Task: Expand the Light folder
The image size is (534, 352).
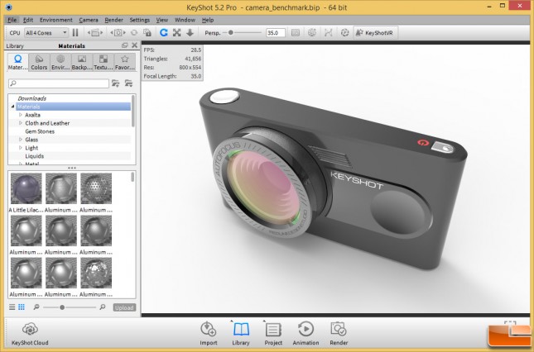Action: (x=21, y=148)
